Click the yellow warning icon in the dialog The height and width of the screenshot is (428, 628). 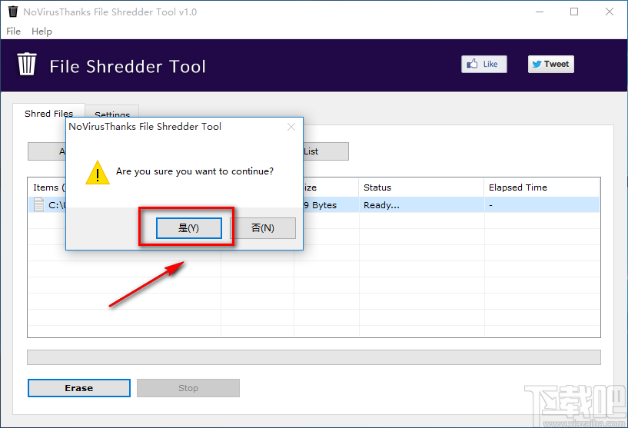tap(98, 173)
